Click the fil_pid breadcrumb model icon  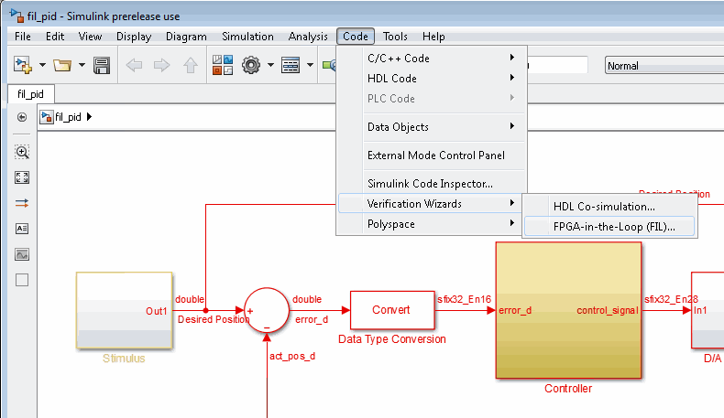click(46, 117)
